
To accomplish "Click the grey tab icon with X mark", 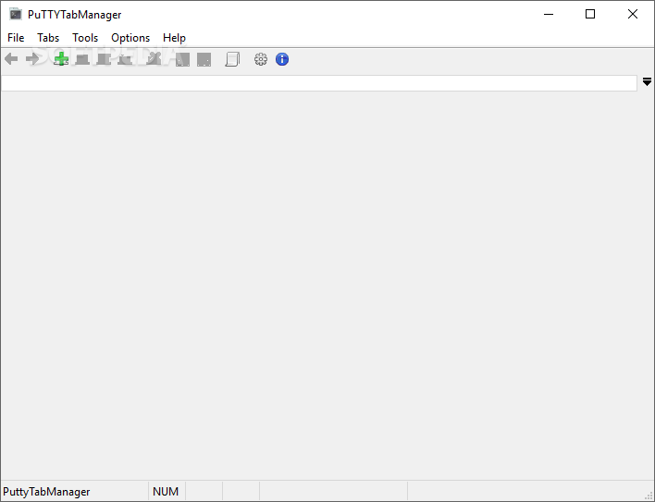I will coord(154,59).
